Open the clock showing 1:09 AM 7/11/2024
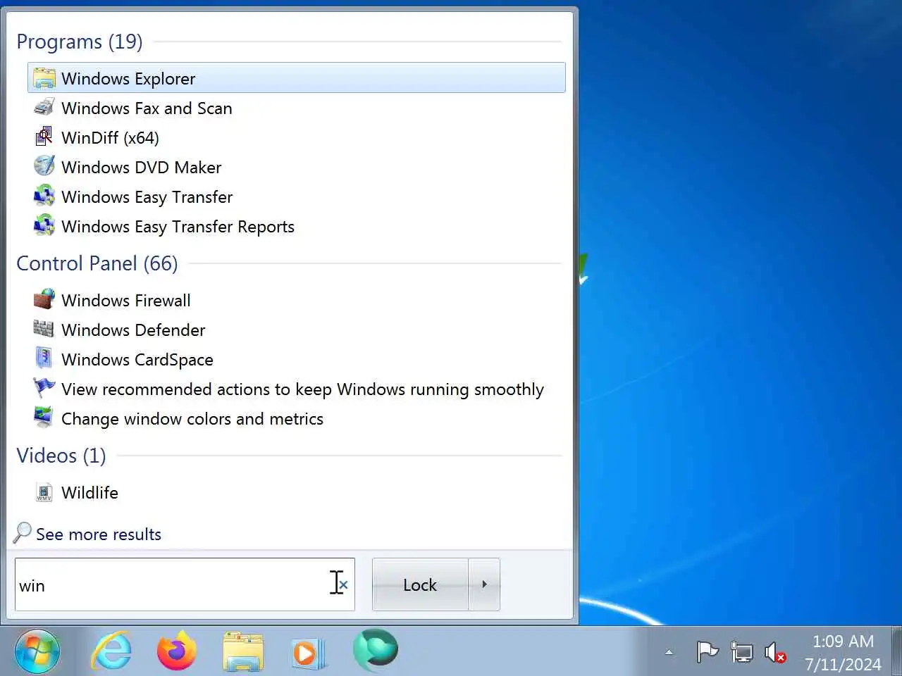 [x=843, y=653]
